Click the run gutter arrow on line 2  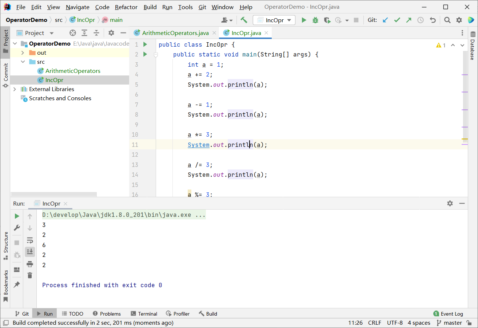click(145, 54)
